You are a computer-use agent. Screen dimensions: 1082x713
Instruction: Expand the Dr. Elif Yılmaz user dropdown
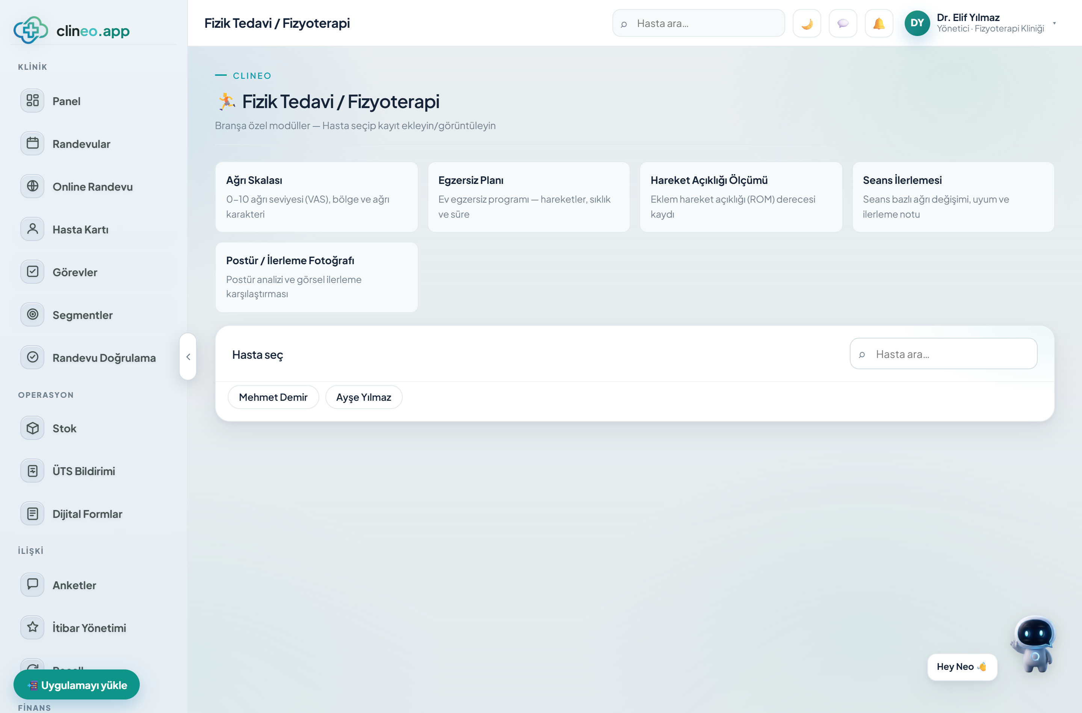(1054, 23)
